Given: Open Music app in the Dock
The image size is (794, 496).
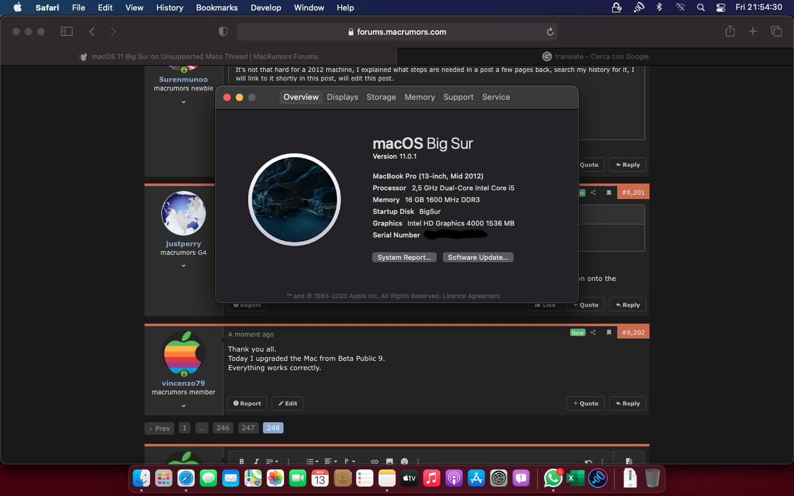Looking at the screenshot, I should 432,478.
